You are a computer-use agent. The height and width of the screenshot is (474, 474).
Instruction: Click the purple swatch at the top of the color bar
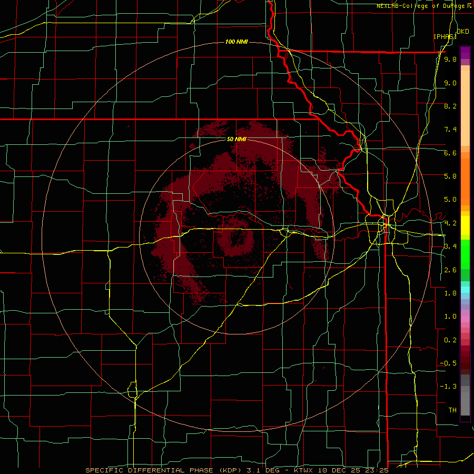(x=465, y=53)
